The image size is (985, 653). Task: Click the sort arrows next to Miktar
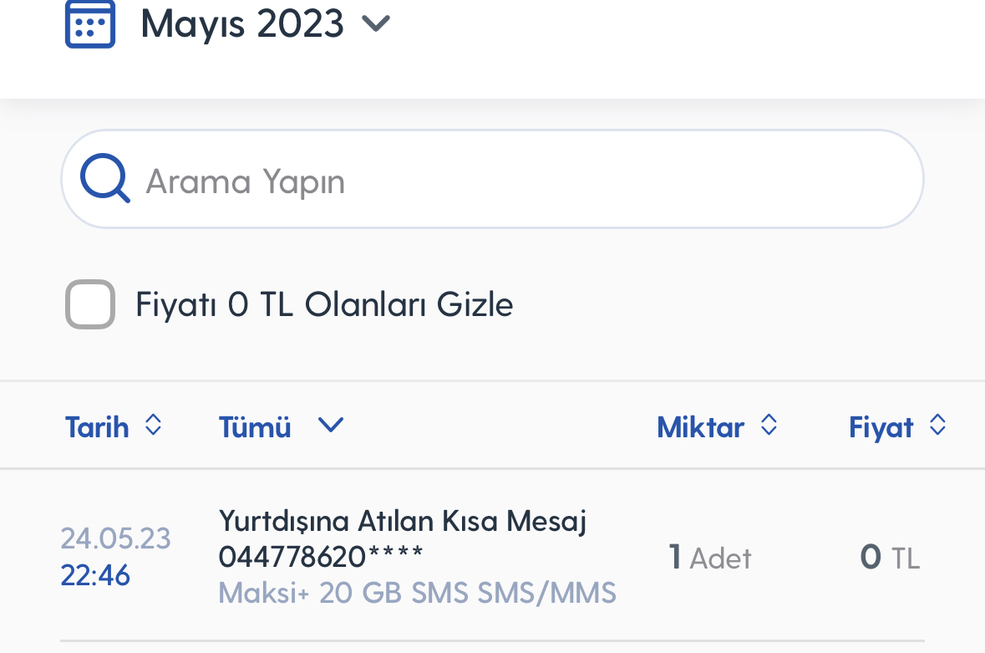[x=769, y=425]
